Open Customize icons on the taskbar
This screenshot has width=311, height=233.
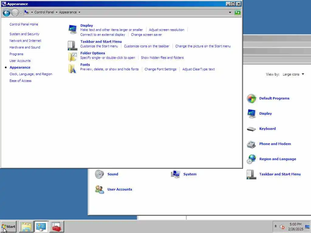(147, 46)
